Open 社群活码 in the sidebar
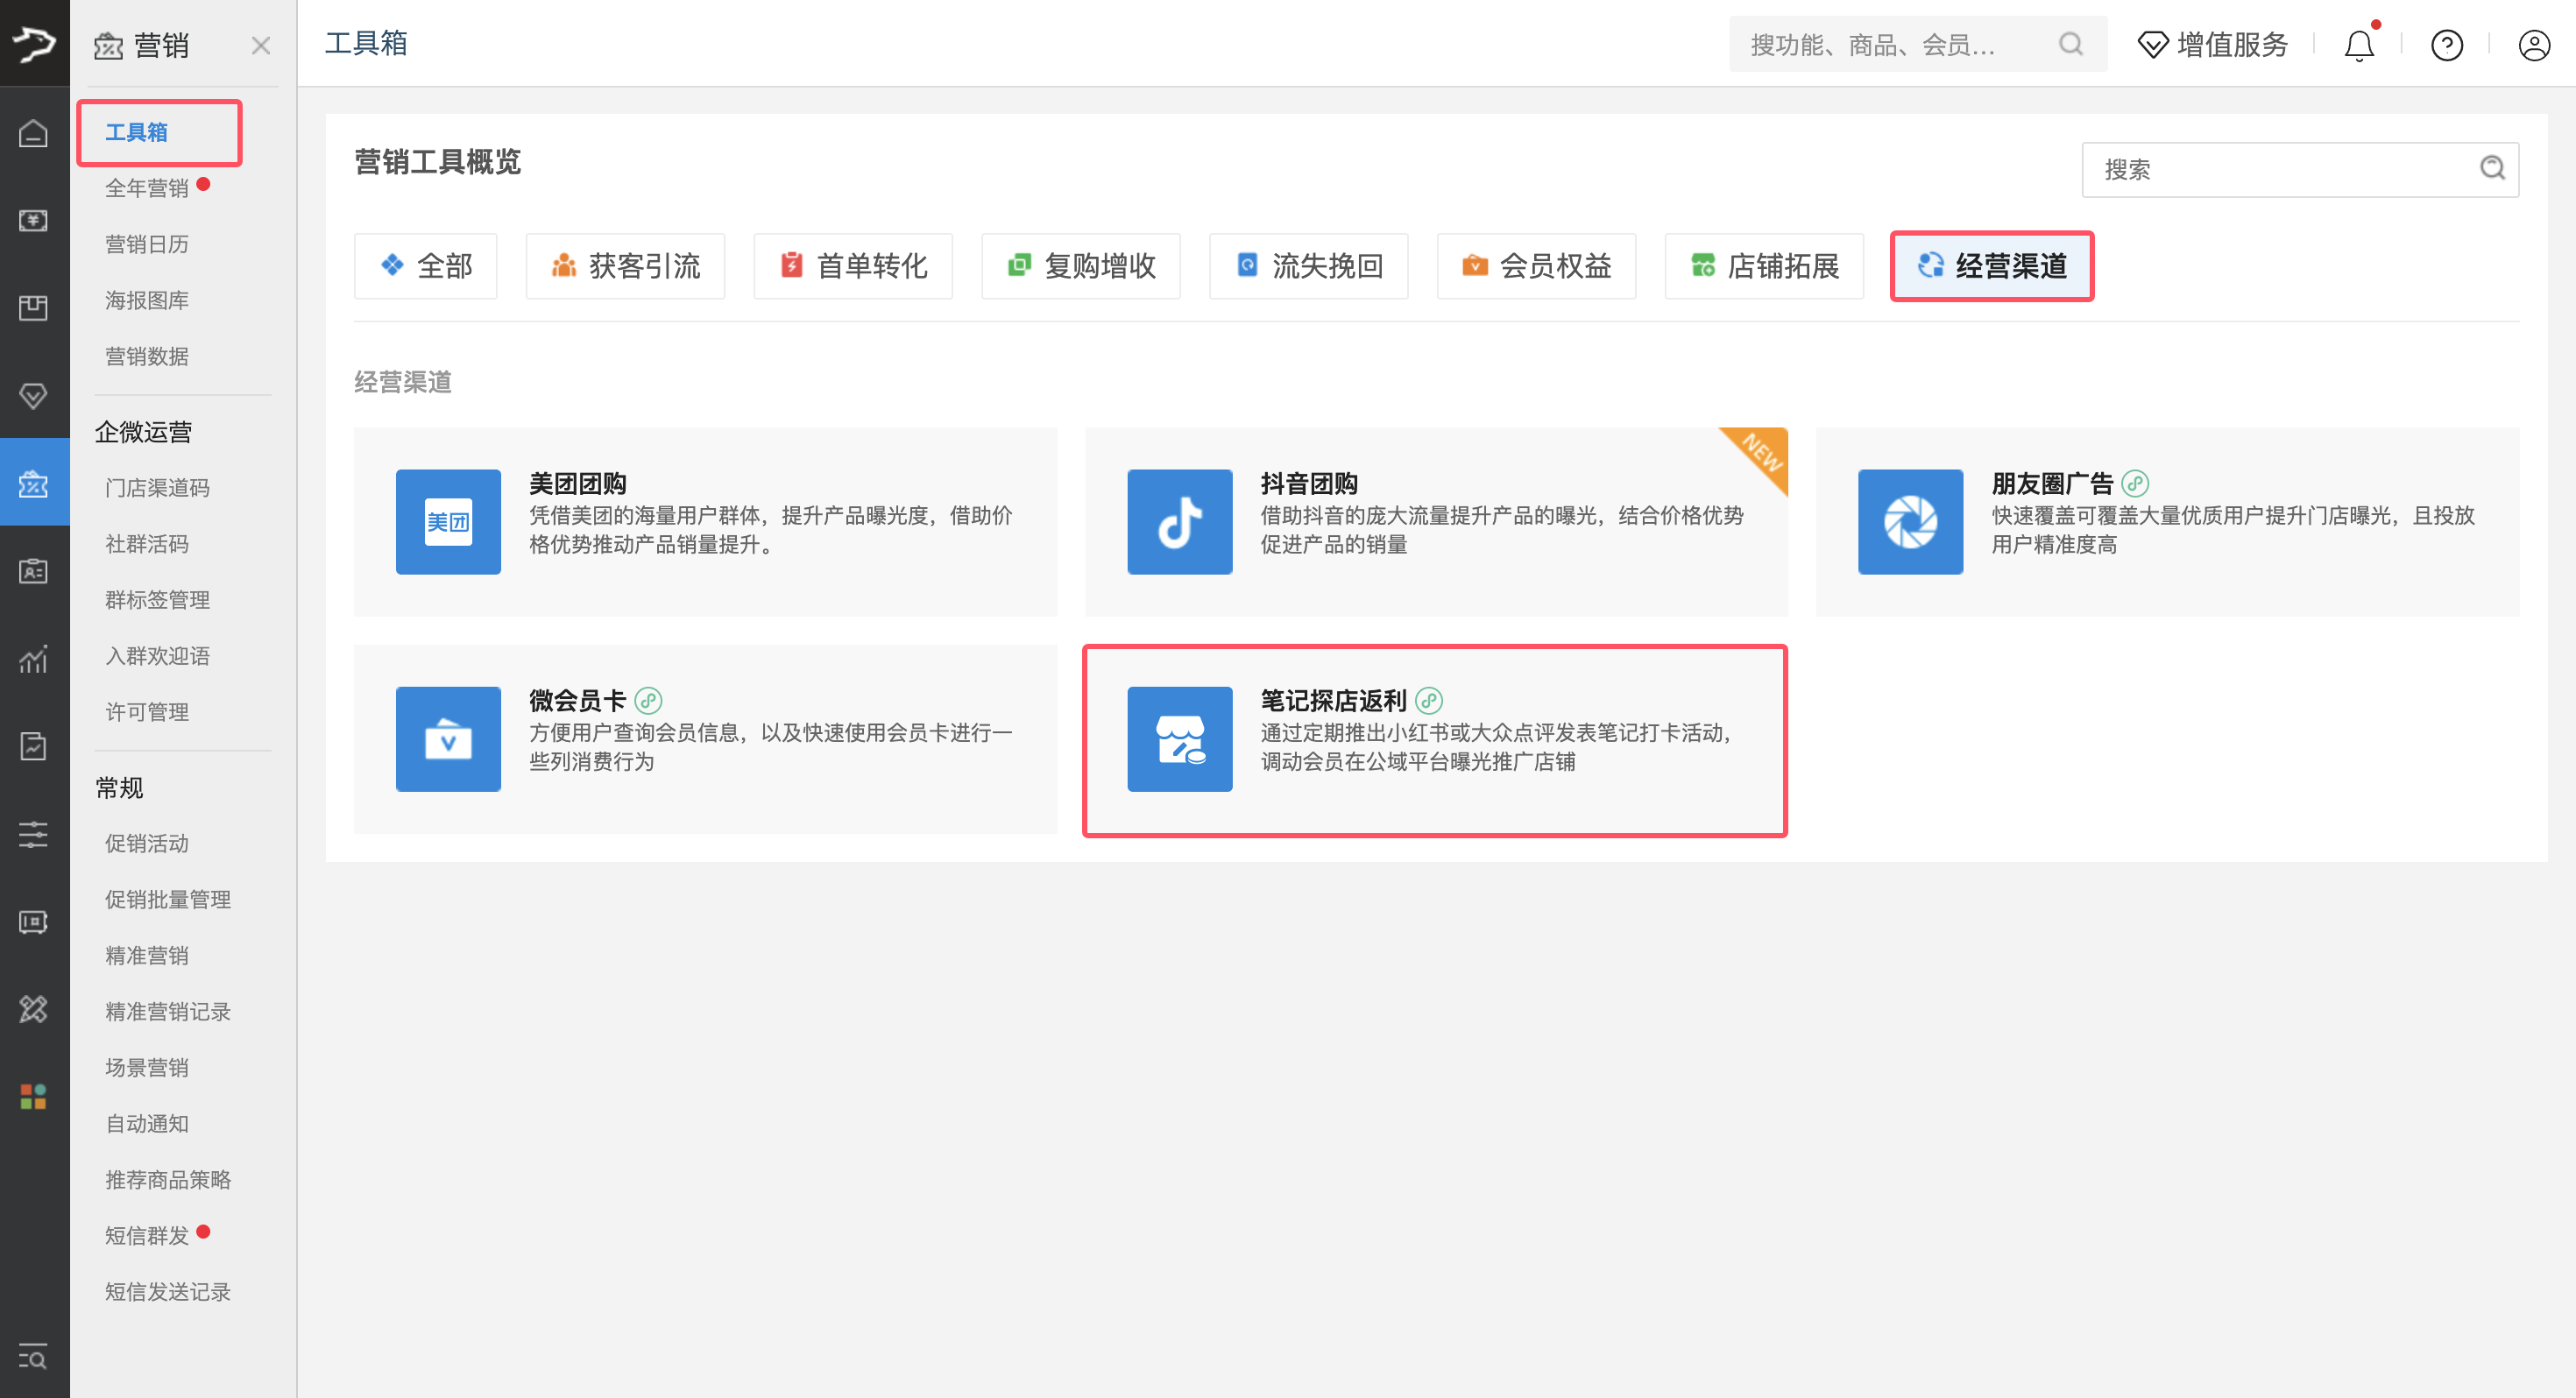 pos(147,543)
